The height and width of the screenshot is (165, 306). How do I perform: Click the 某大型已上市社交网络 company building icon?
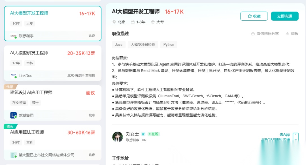tap(14, 155)
